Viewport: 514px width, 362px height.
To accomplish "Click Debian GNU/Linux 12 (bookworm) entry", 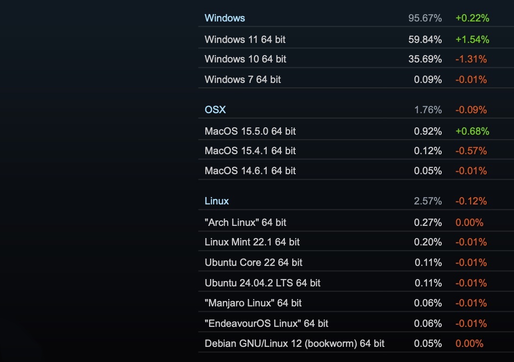I will click(x=294, y=343).
